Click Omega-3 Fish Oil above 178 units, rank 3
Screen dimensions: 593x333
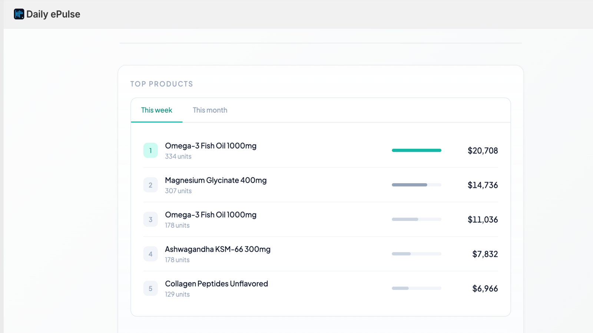pyautogui.click(x=211, y=215)
